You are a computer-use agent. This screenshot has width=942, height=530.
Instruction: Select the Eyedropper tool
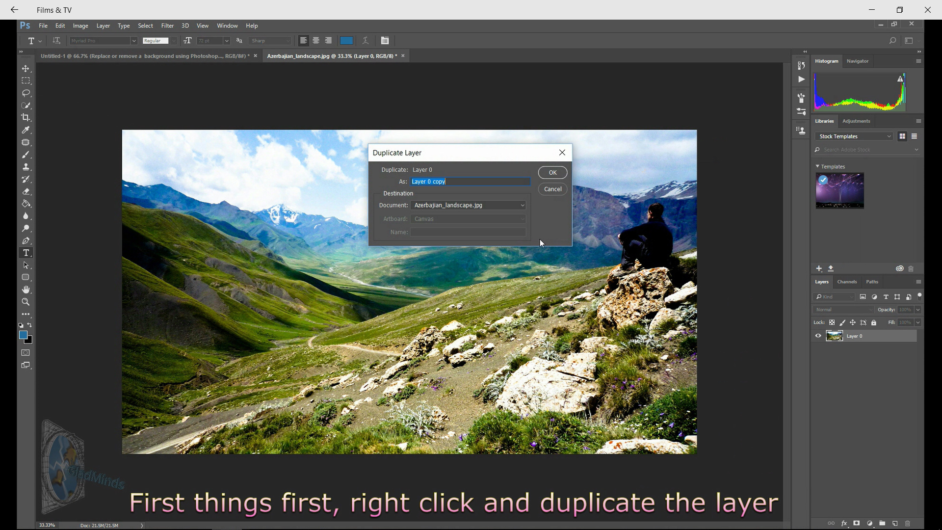pos(26,130)
